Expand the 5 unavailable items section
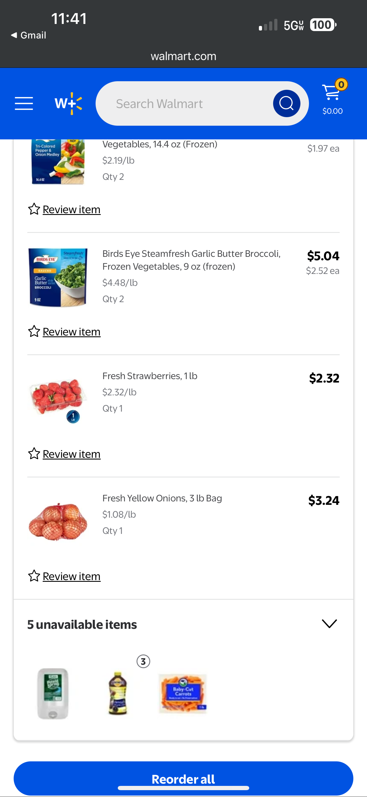This screenshot has height=797, width=367. pos(329,624)
